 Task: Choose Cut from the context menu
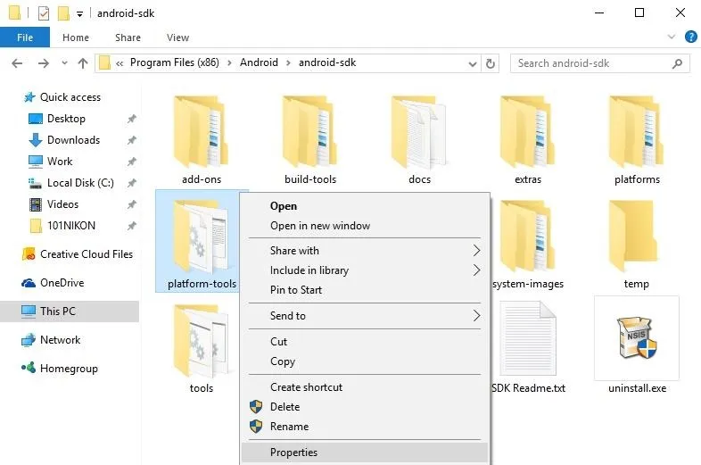tap(364, 342)
